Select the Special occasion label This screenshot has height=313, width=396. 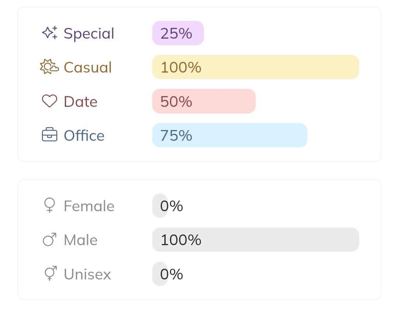[89, 34]
